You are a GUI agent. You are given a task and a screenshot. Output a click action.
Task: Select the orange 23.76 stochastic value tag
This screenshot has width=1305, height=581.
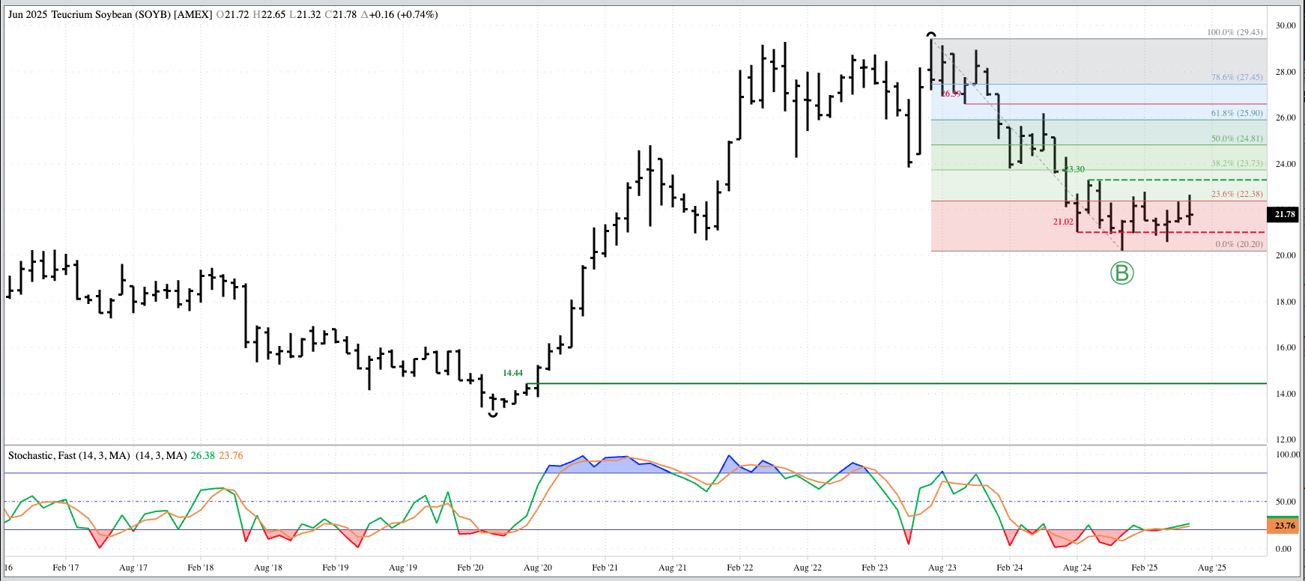[1285, 526]
